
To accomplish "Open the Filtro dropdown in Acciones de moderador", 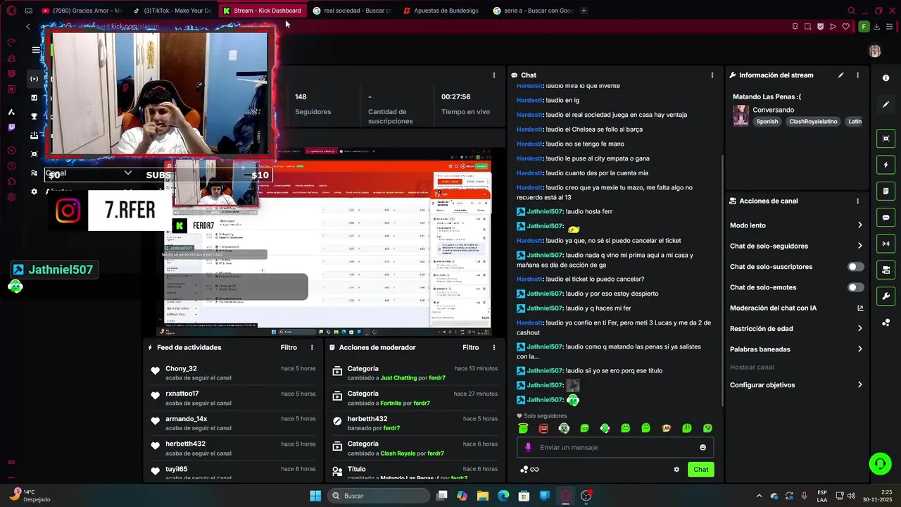I will 470,347.
